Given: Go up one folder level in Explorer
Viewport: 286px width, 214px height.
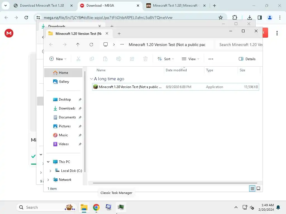Looking at the screenshot, I should coord(78,45).
